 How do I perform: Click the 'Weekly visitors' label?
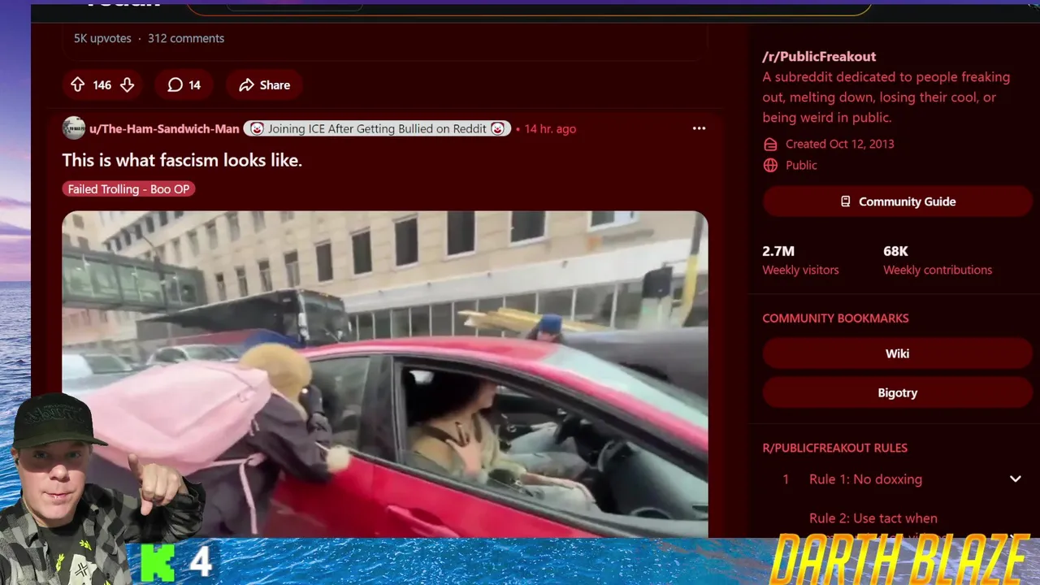click(x=800, y=270)
